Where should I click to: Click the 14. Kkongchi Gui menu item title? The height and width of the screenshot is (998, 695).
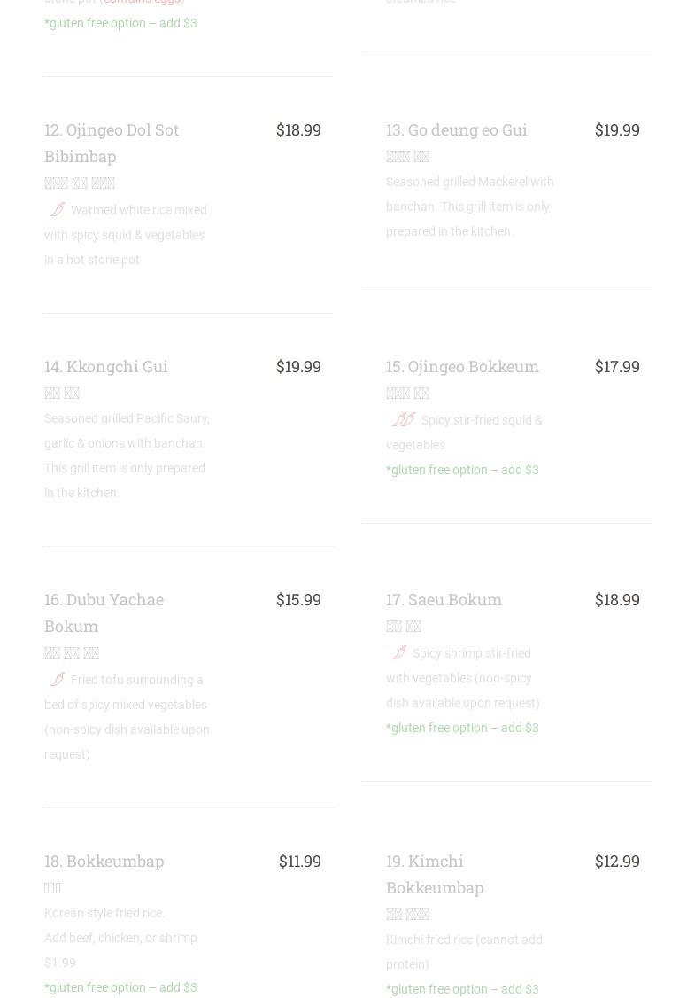click(105, 366)
